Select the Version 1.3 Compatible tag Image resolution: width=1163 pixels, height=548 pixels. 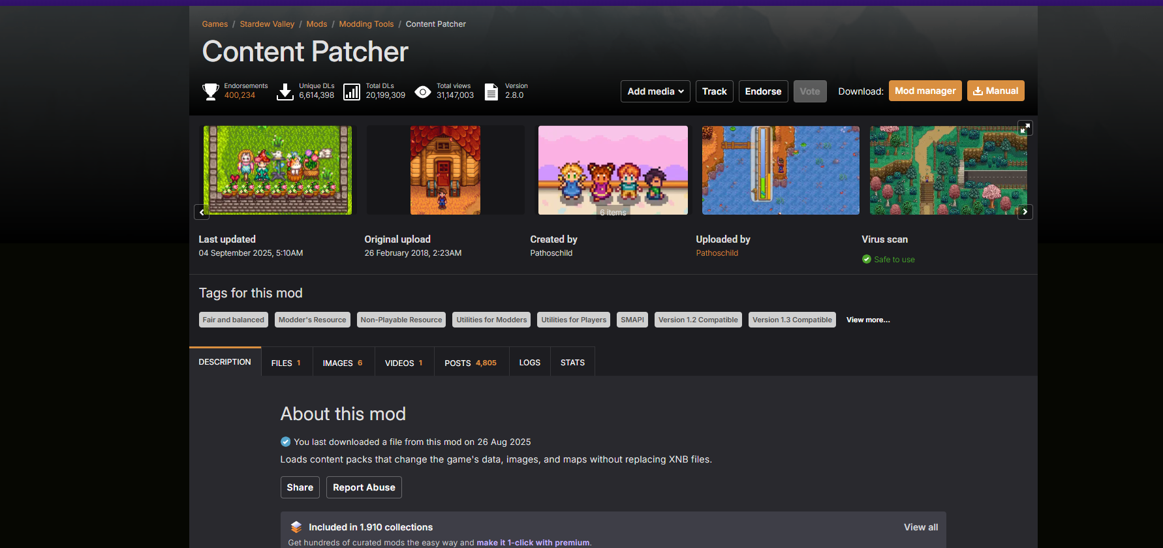pyautogui.click(x=792, y=320)
